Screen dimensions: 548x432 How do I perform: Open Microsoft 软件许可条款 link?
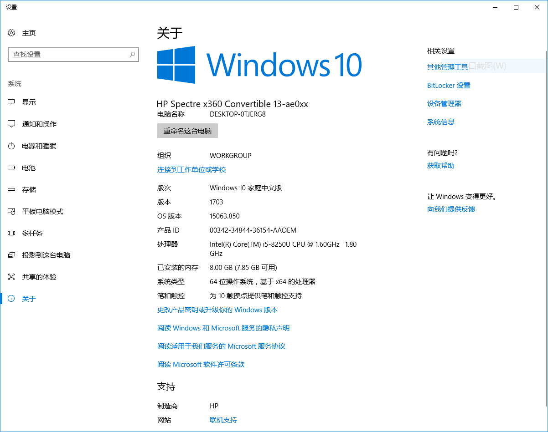click(201, 364)
